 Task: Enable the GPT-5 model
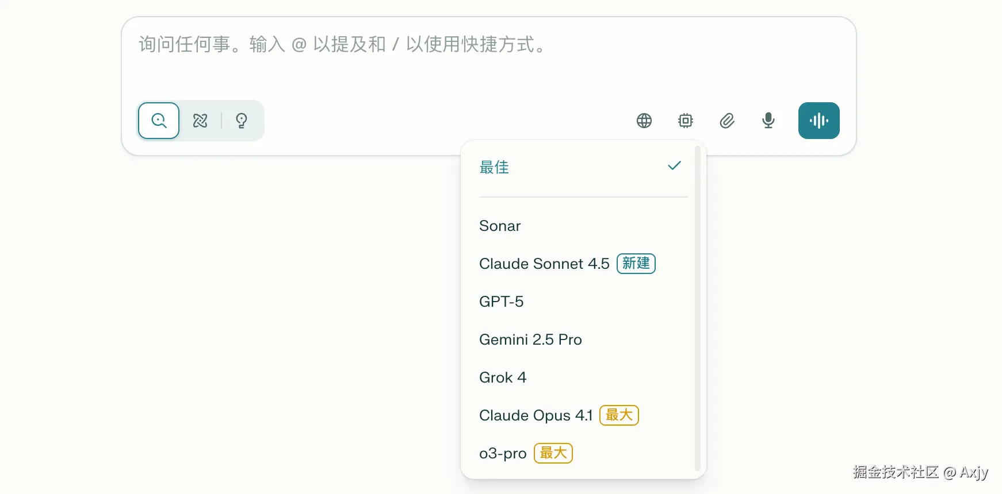501,301
